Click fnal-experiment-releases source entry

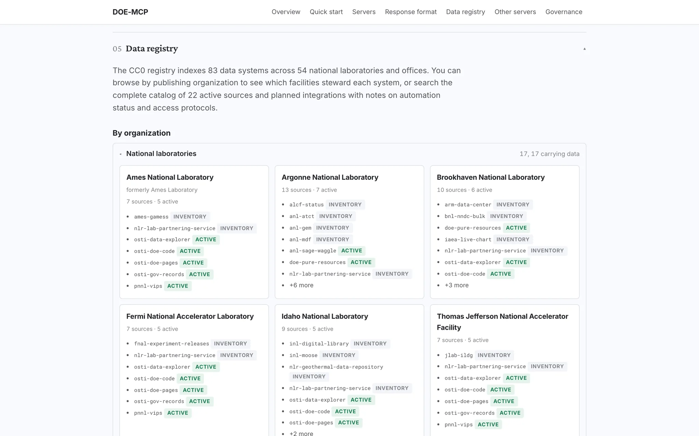(x=171, y=344)
